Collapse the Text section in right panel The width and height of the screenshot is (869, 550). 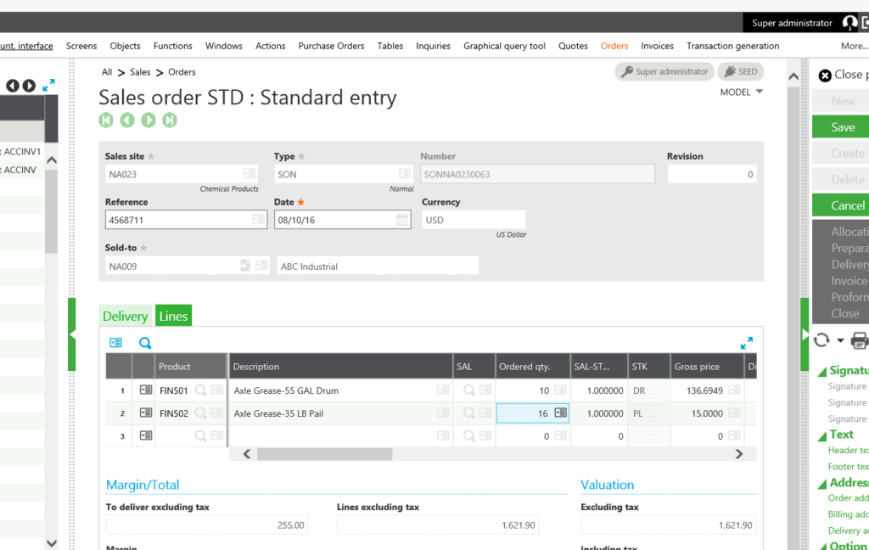(821, 435)
